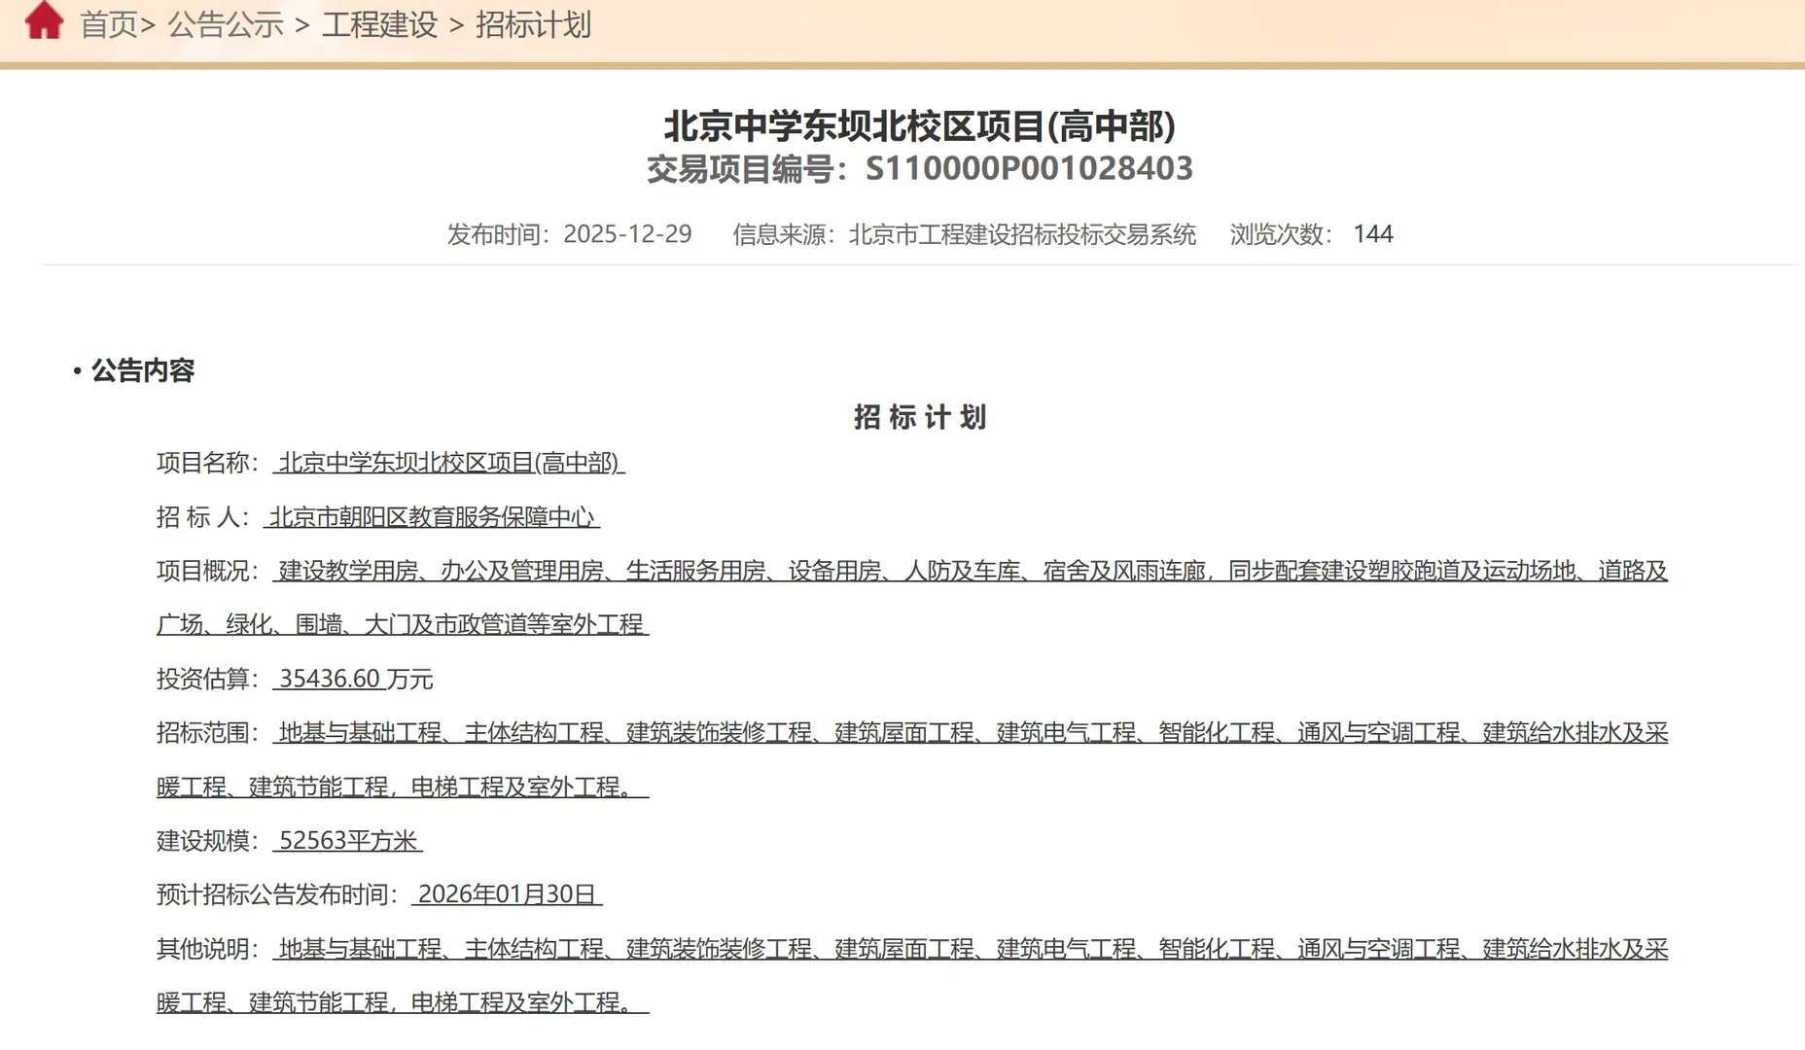The height and width of the screenshot is (1050, 1805).
Task: Click the project number S110000P001028403
Action: pos(1029,169)
